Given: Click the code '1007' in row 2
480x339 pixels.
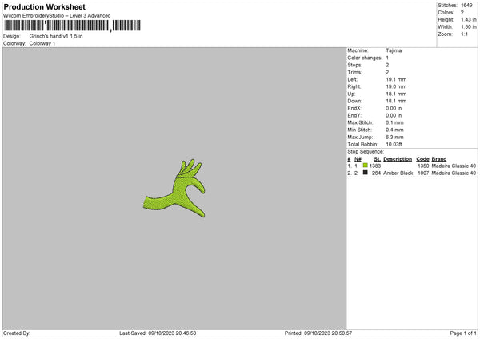Looking at the screenshot, I should click(423, 173).
